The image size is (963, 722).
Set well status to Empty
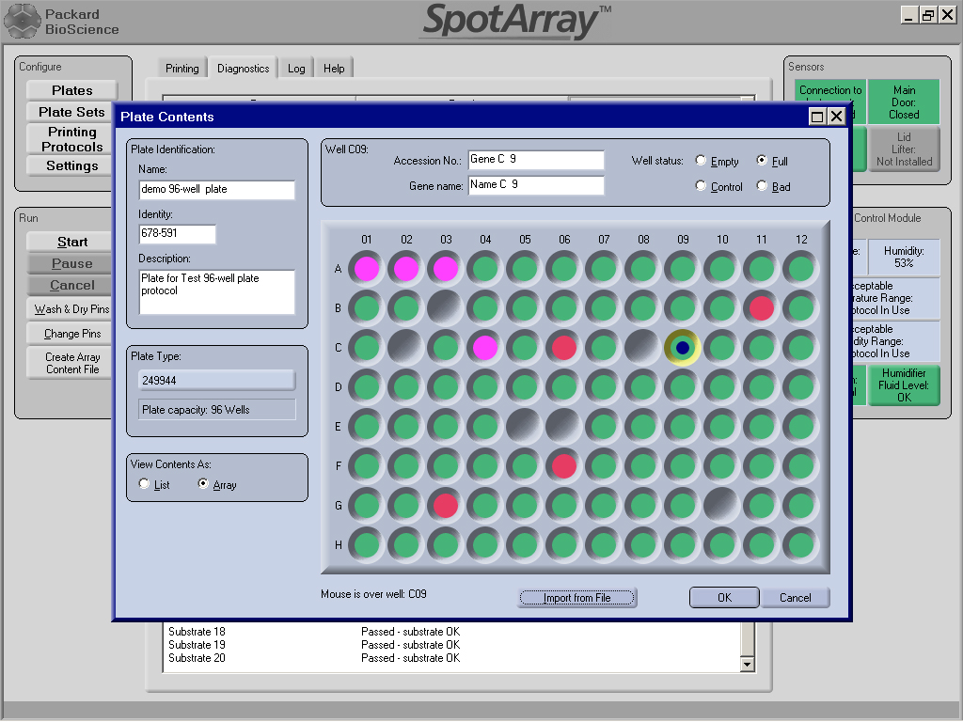pos(701,161)
